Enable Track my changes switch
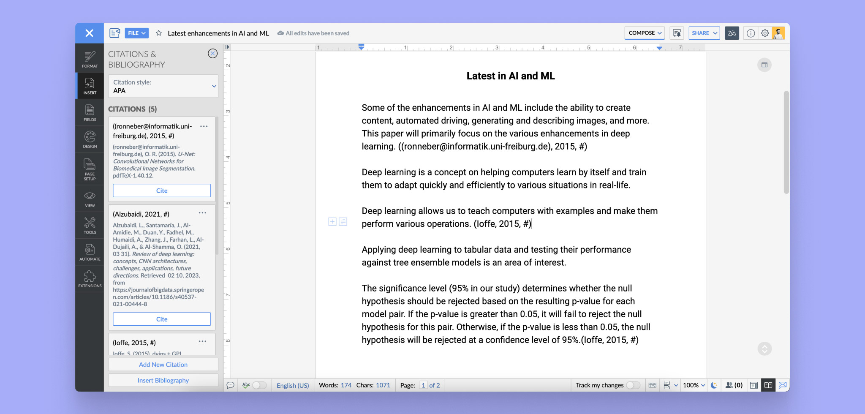The image size is (865, 414). tap(633, 385)
